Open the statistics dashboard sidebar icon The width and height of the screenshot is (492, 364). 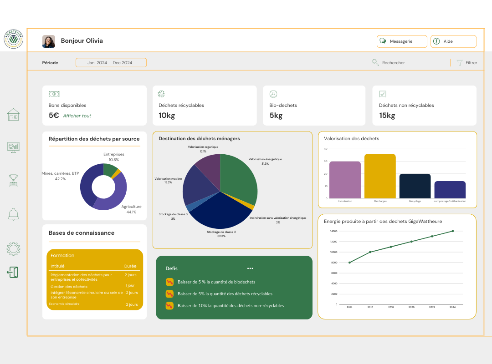(x=13, y=147)
